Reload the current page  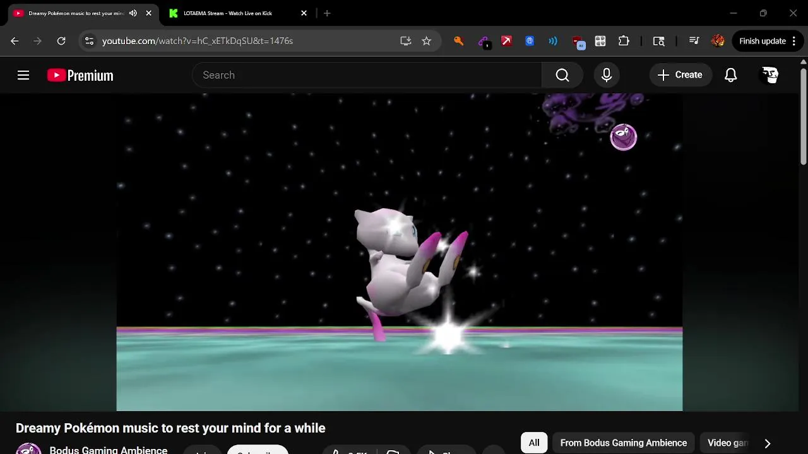click(61, 41)
